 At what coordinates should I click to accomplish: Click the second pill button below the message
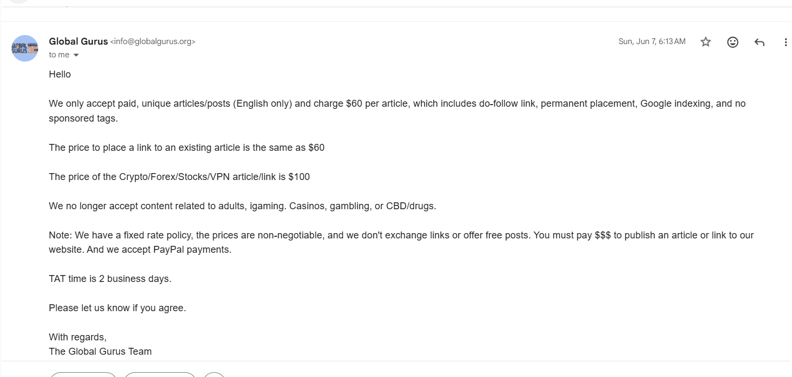coord(160,374)
